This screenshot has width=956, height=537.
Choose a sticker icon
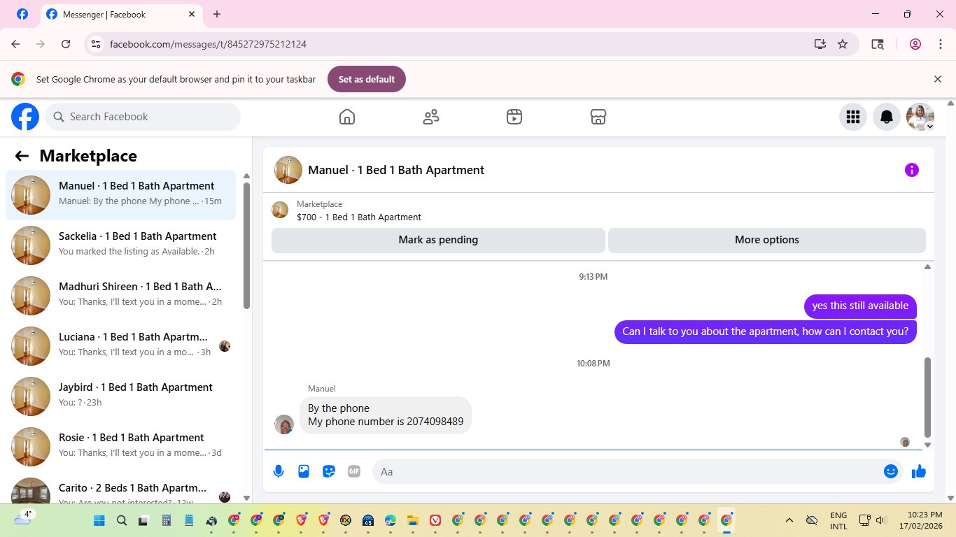coord(329,471)
